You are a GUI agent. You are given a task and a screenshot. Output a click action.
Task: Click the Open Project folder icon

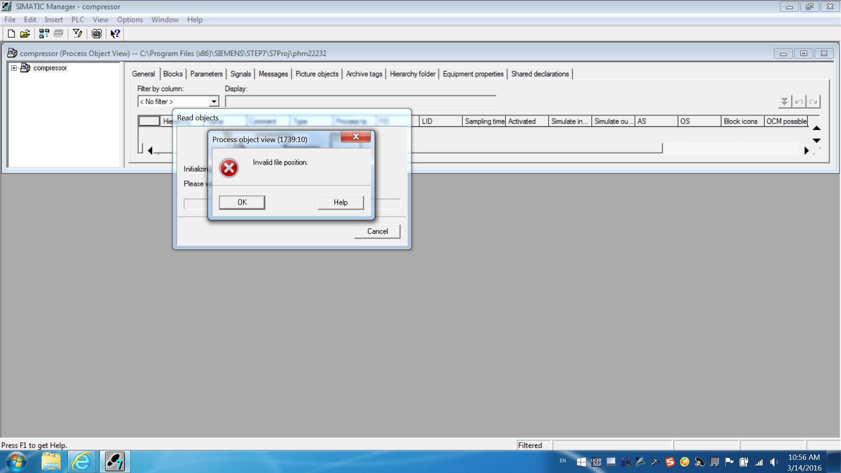(x=25, y=34)
